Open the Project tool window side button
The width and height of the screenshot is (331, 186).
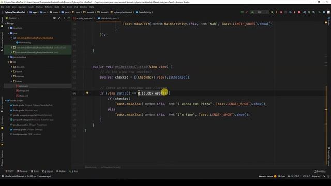(x=2, y=22)
